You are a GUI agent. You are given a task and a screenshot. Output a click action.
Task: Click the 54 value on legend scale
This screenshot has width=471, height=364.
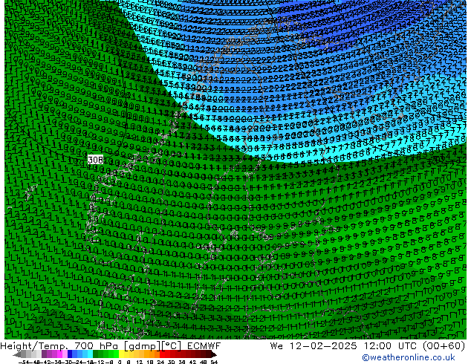(x=214, y=362)
